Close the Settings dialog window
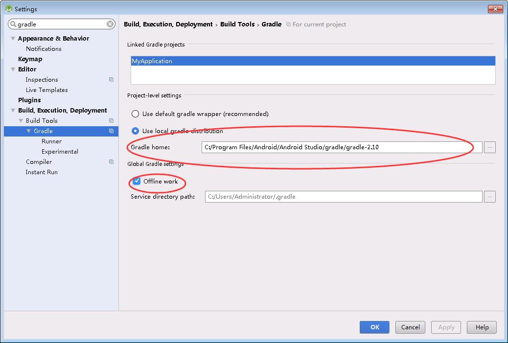 pyautogui.click(x=495, y=9)
